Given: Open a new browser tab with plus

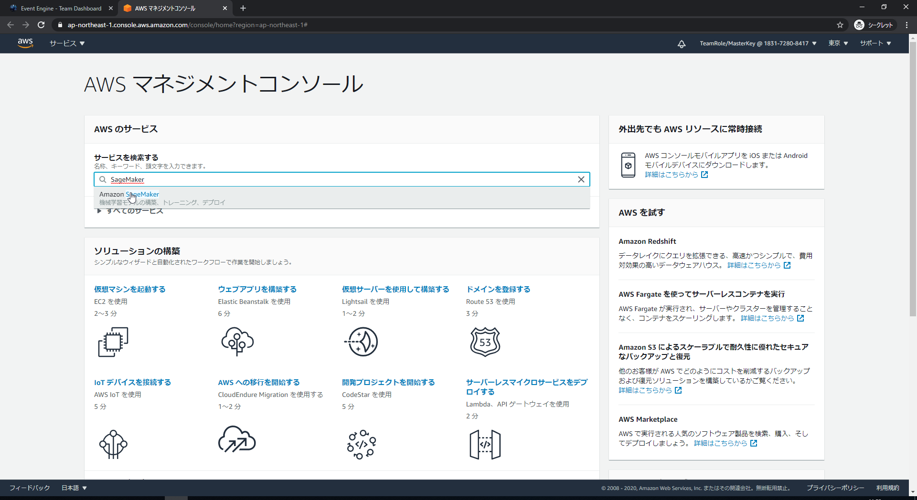Looking at the screenshot, I should pos(243,8).
